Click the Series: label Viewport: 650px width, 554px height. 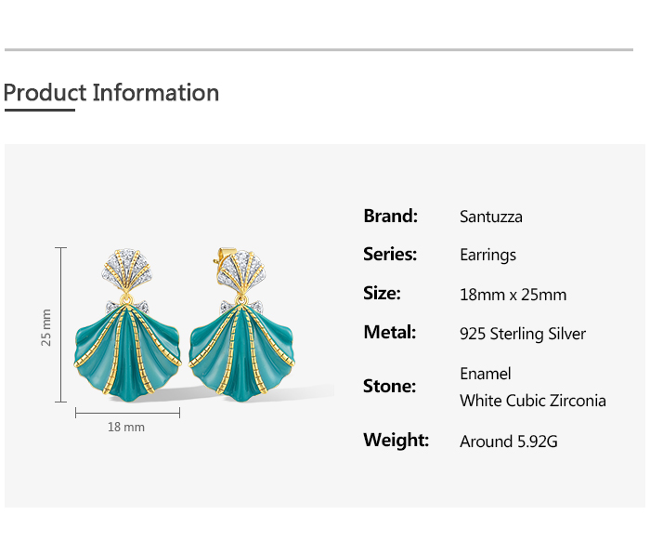pyautogui.click(x=390, y=254)
